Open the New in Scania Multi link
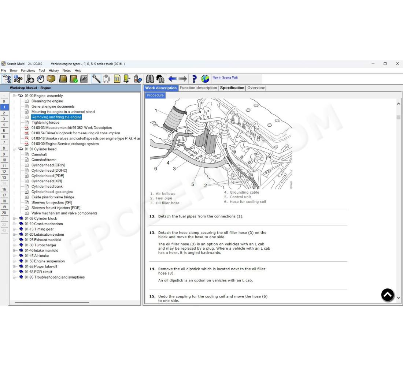This screenshot has width=403, height=366. (225, 77)
